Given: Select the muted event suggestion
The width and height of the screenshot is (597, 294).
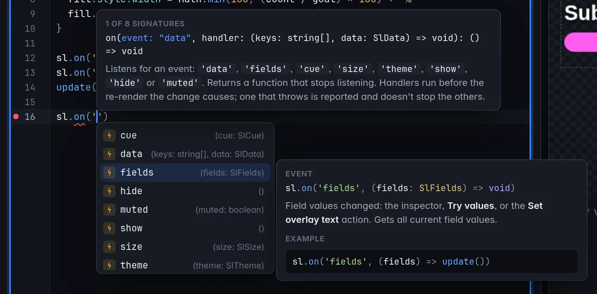Looking at the screenshot, I should point(185,210).
